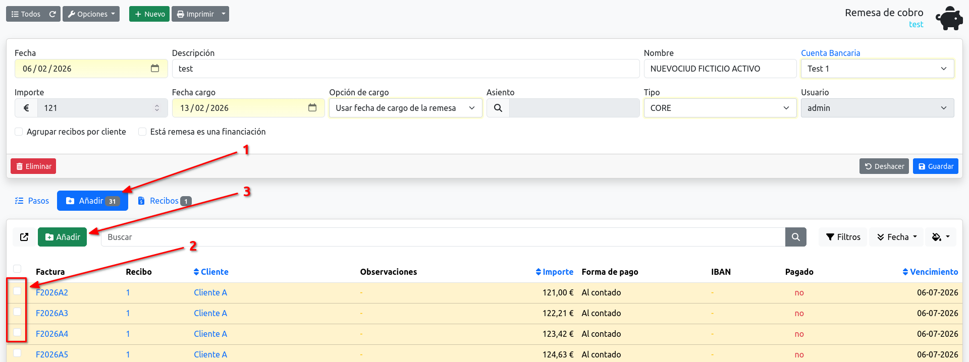Image resolution: width=969 pixels, height=362 pixels.
Task: Click the refresh icon next to Todos
Action: pos(52,14)
